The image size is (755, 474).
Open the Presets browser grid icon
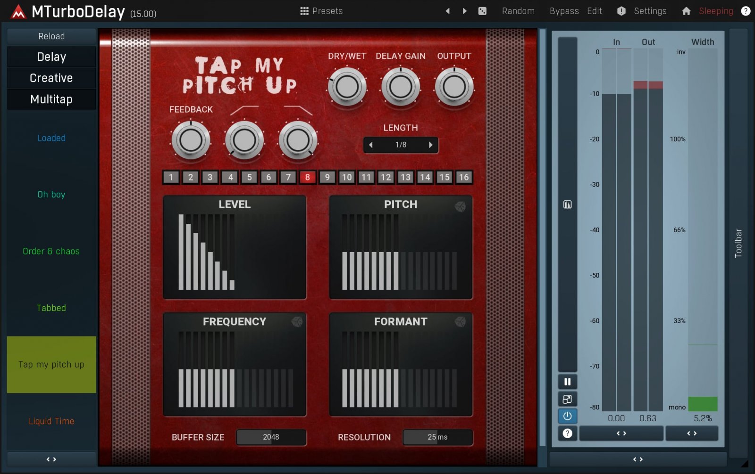coord(304,11)
